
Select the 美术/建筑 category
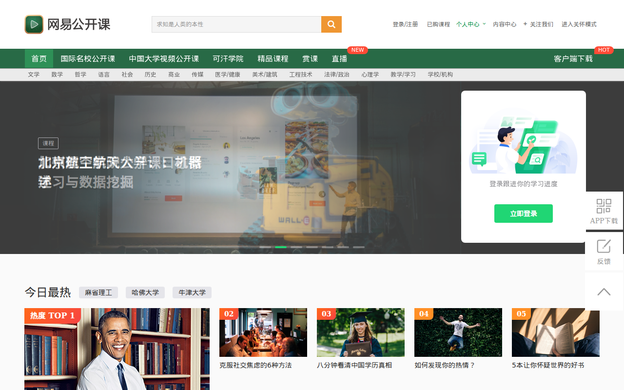coord(265,75)
